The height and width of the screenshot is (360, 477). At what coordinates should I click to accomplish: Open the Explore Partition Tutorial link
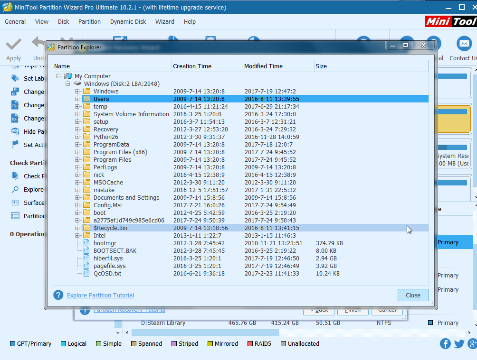pyautogui.click(x=100, y=295)
